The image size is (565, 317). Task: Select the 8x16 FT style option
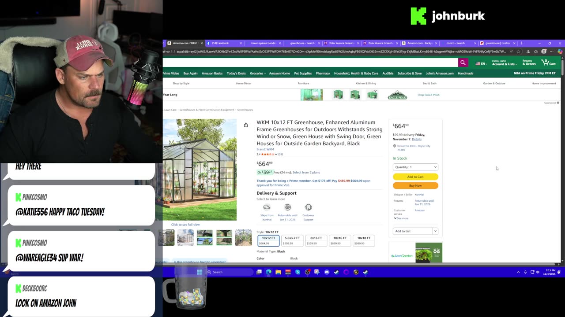[316, 240]
